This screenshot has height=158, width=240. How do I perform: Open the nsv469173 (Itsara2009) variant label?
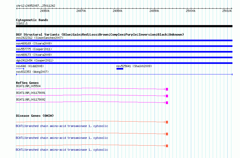click(x=34, y=55)
